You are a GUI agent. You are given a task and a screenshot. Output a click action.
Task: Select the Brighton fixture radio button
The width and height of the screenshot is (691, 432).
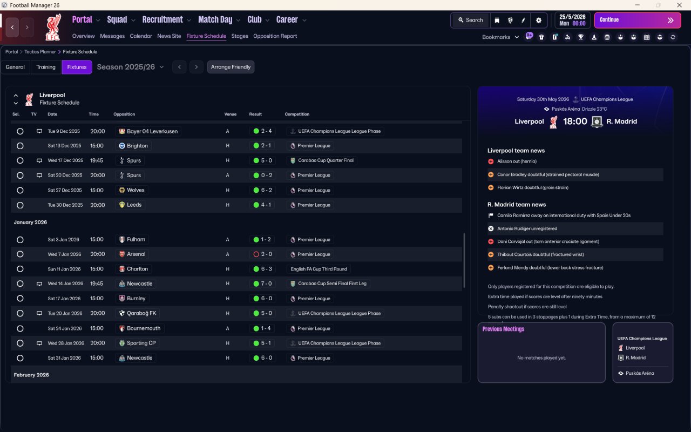tap(20, 146)
